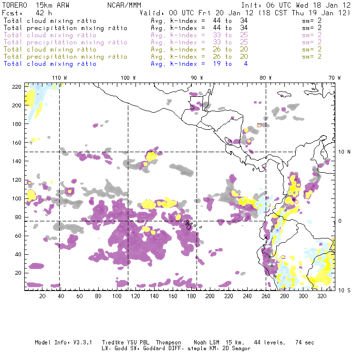Click the Valid: 00 UTC Fri 20 Jan 12 text

tap(203, 13)
